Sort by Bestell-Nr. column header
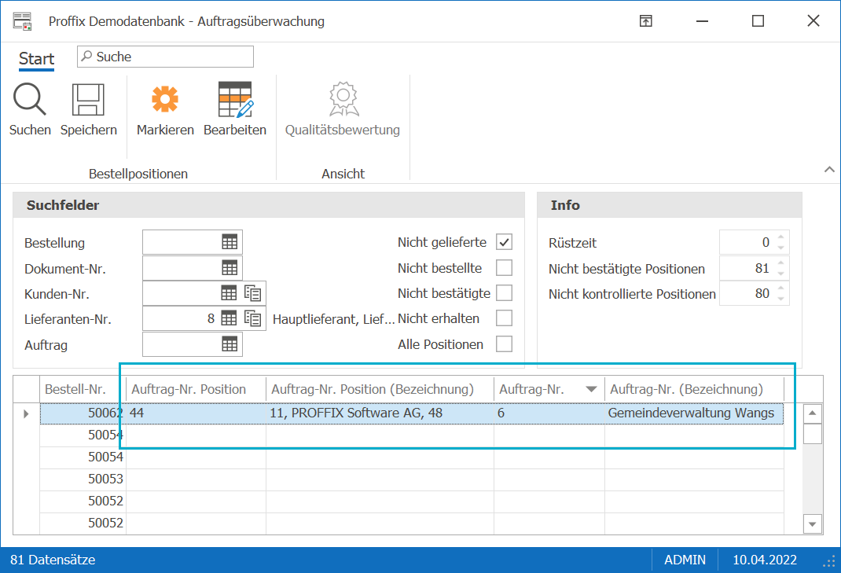The width and height of the screenshot is (841, 573). [83, 389]
